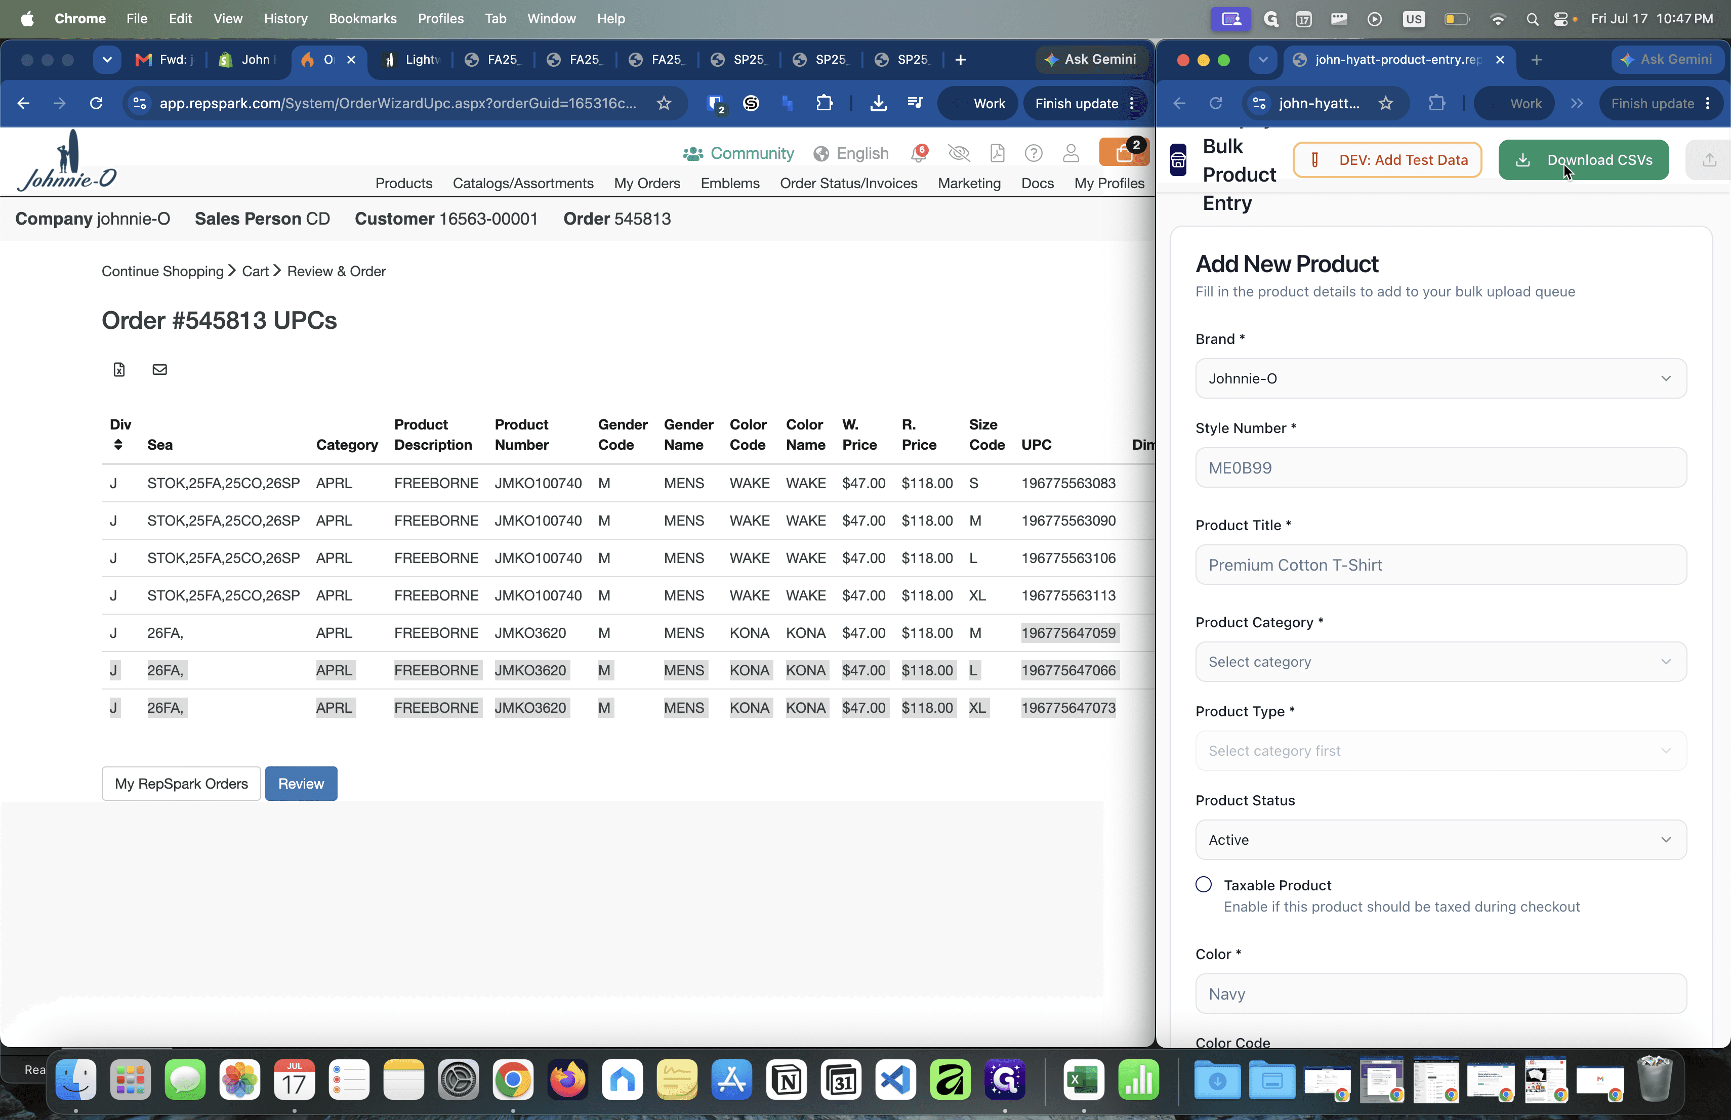Screen dimensions: 1731x1120
Task: Email the order UPCs via envelope icon
Action: click(x=159, y=369)
